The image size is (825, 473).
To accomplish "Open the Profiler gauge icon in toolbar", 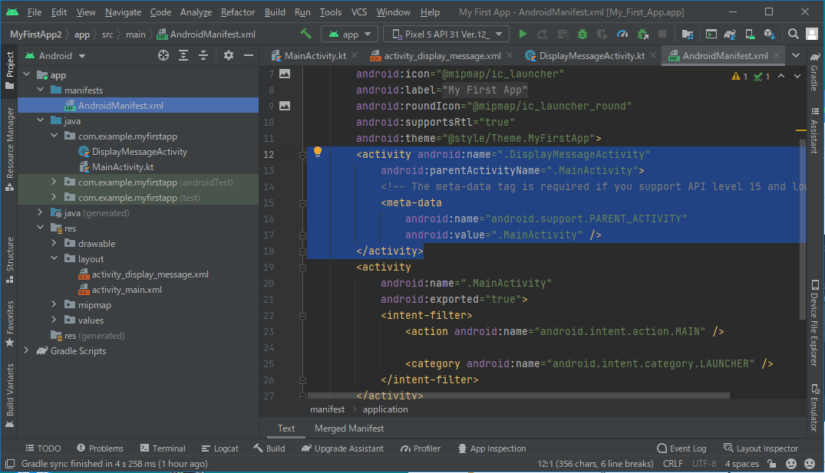I will click(622, 34).
